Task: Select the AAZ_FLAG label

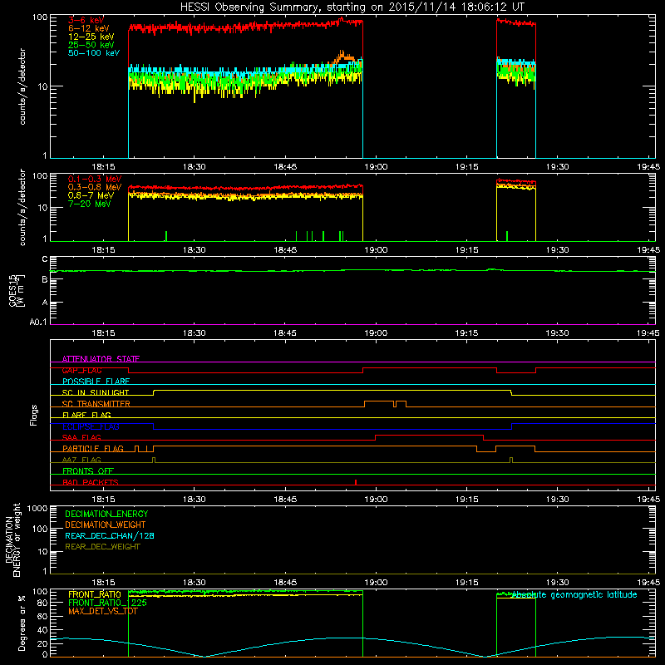Action: (81, 460)
